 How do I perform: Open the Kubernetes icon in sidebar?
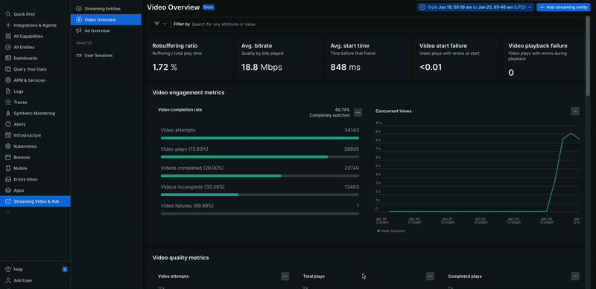click(8, 146)
